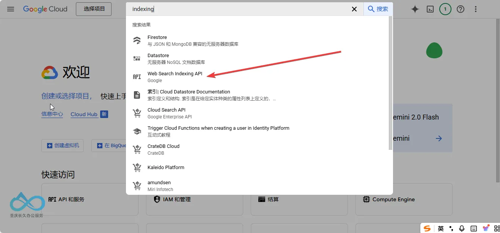The width and height of the screenshot is (500, 233).
Task: Open the hamburger navigation menu
Action: 11,9
